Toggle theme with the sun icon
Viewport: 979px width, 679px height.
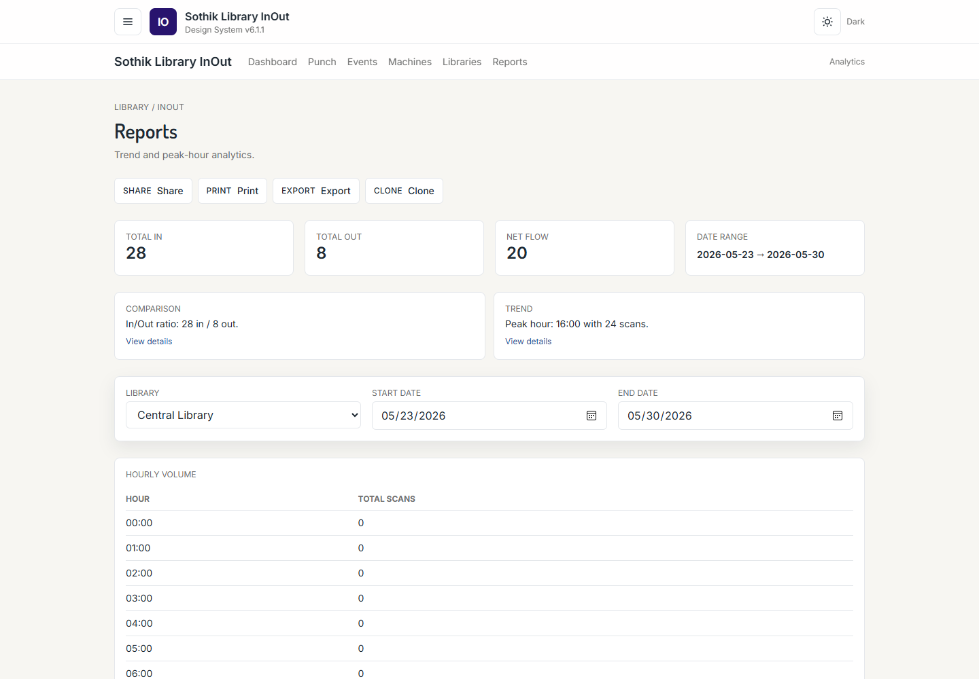pos(827,22)
